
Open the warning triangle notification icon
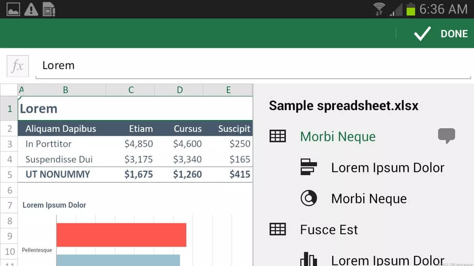(31, 9)
